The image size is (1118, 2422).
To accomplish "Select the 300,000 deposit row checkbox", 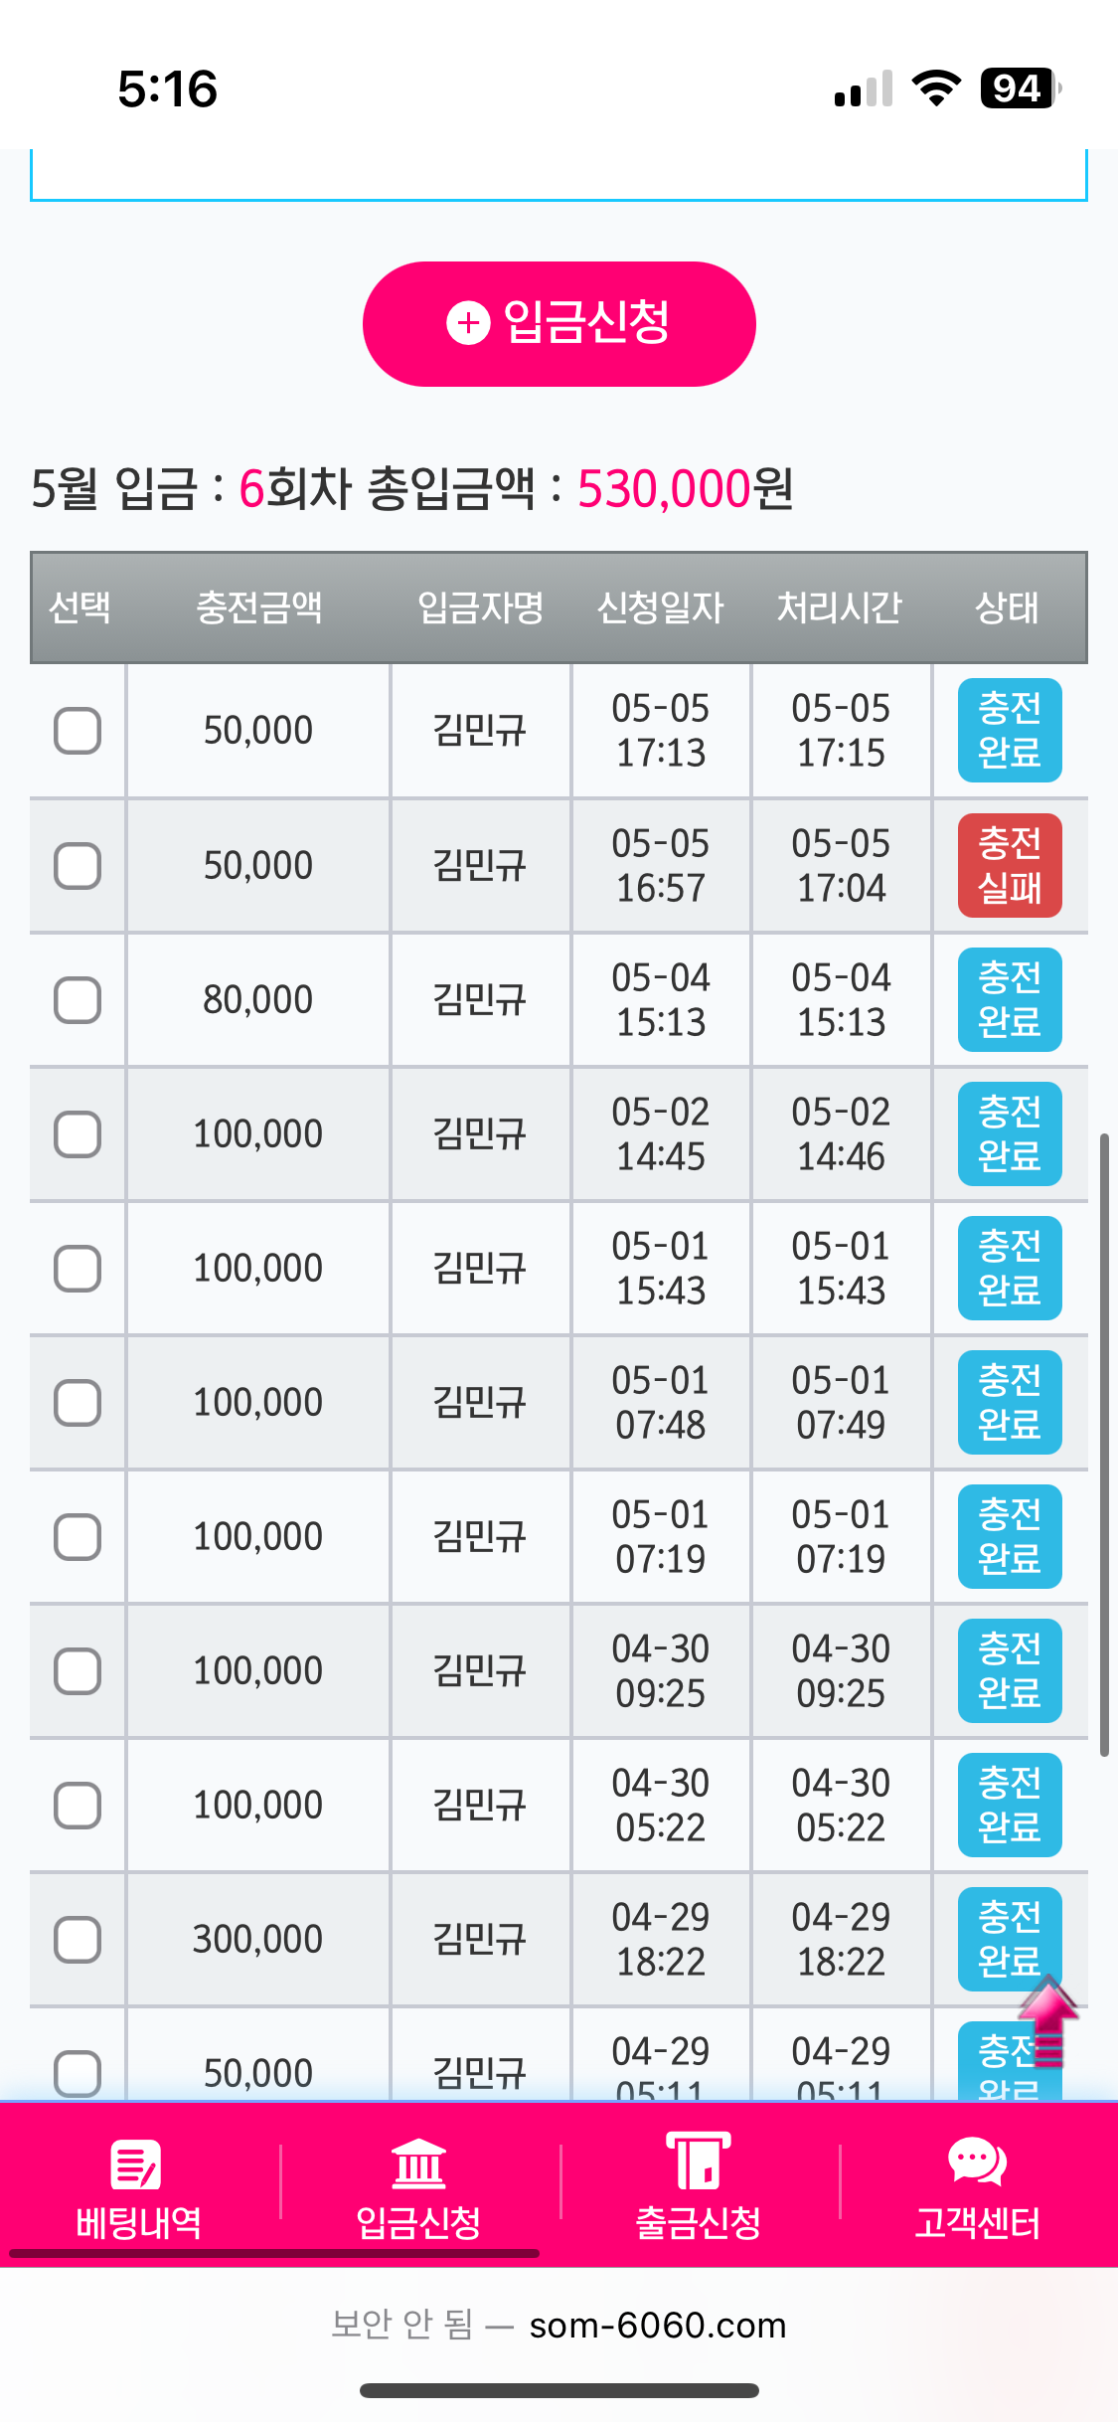I will (78, 1940).
